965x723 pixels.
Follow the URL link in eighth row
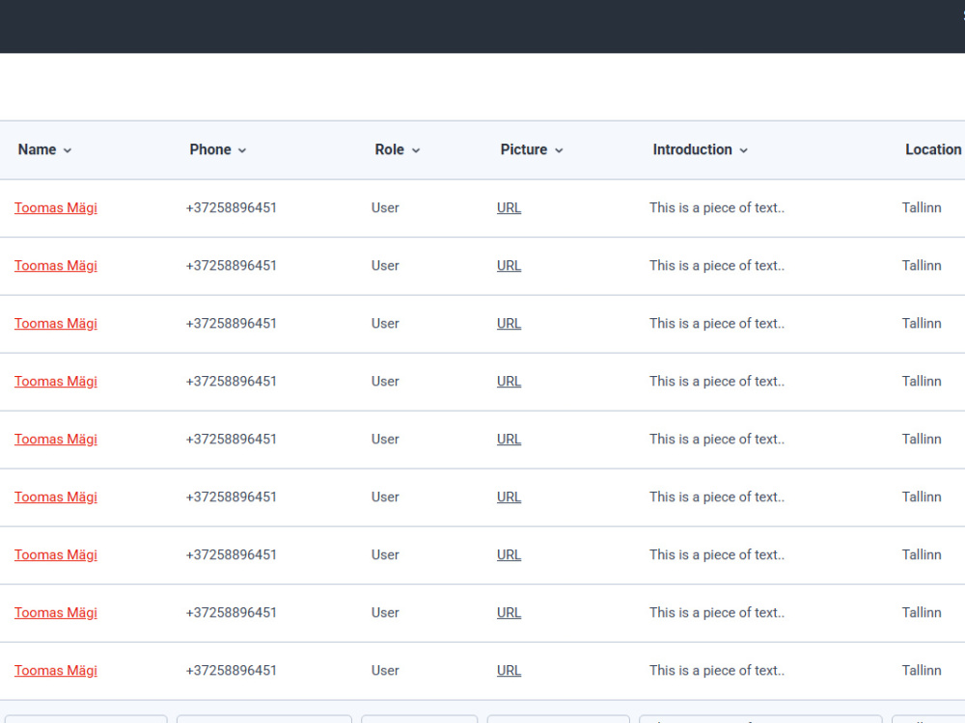[509, 612]
